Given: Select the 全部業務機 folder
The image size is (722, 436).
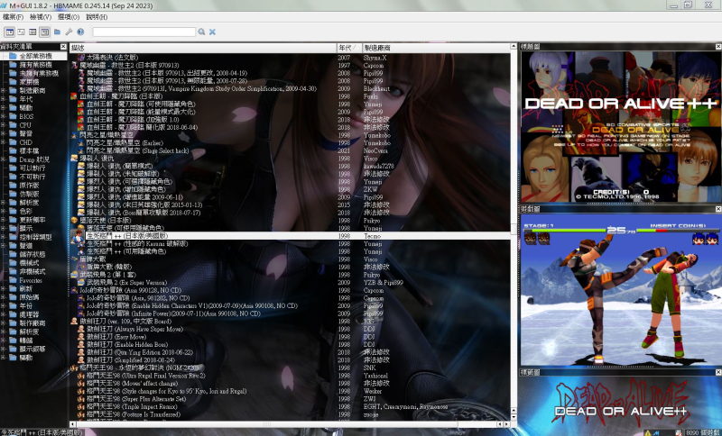Looking at the screenshot, I should [x=35, y=56].
